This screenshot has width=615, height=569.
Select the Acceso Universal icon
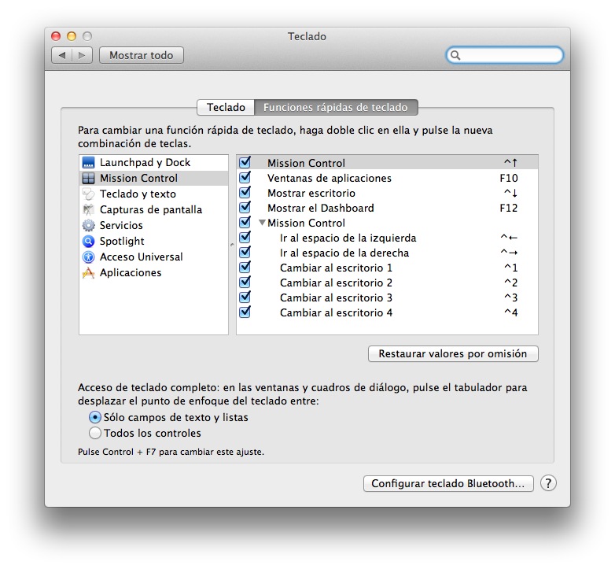point(88,257)
